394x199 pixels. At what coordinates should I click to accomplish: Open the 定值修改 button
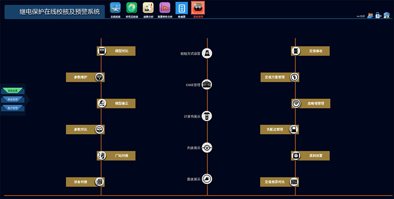(x=310, y=51)
